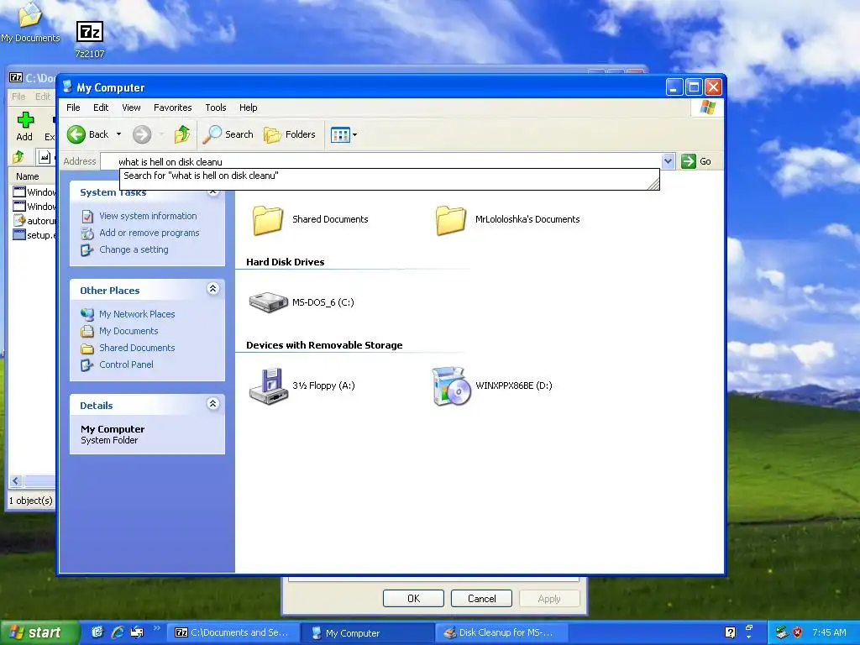
Task: Click View system information link
Action: [148, 216]
